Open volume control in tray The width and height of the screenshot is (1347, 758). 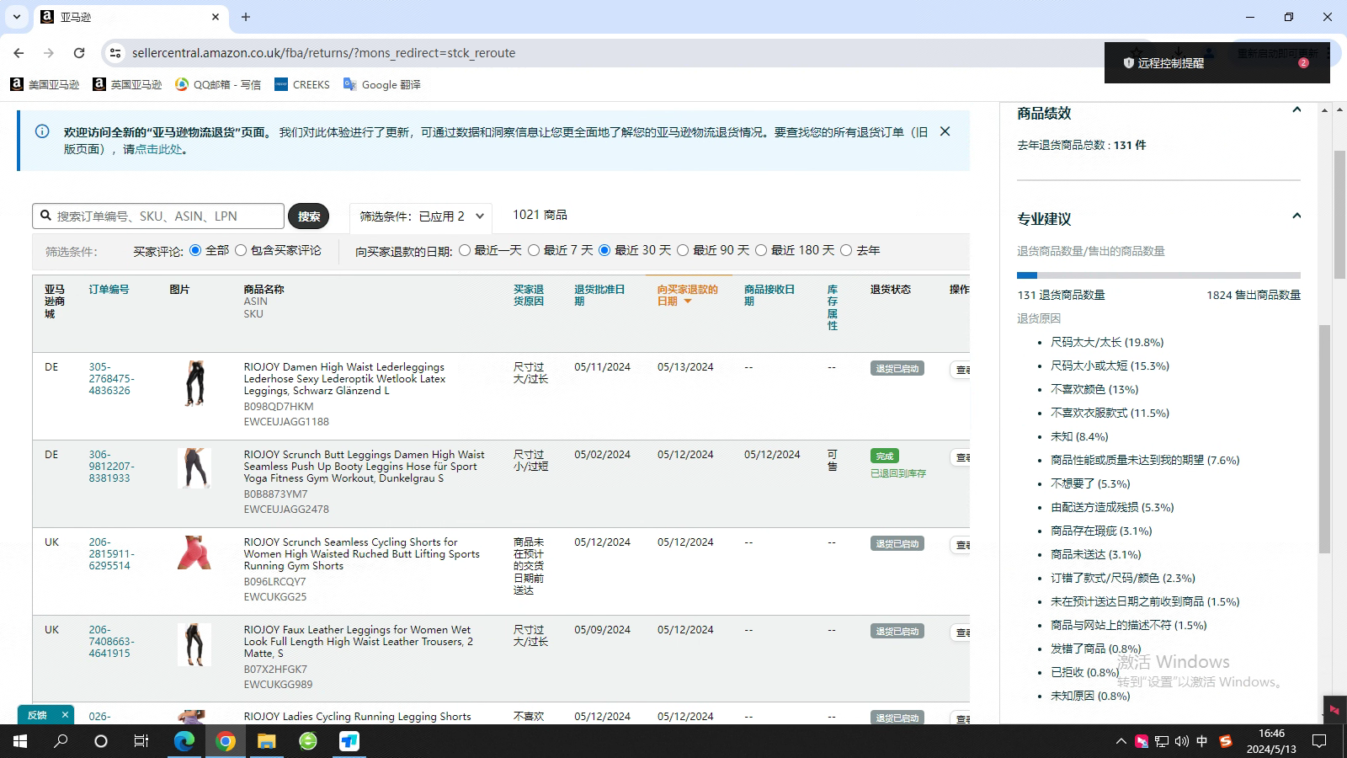[1182, 741]
